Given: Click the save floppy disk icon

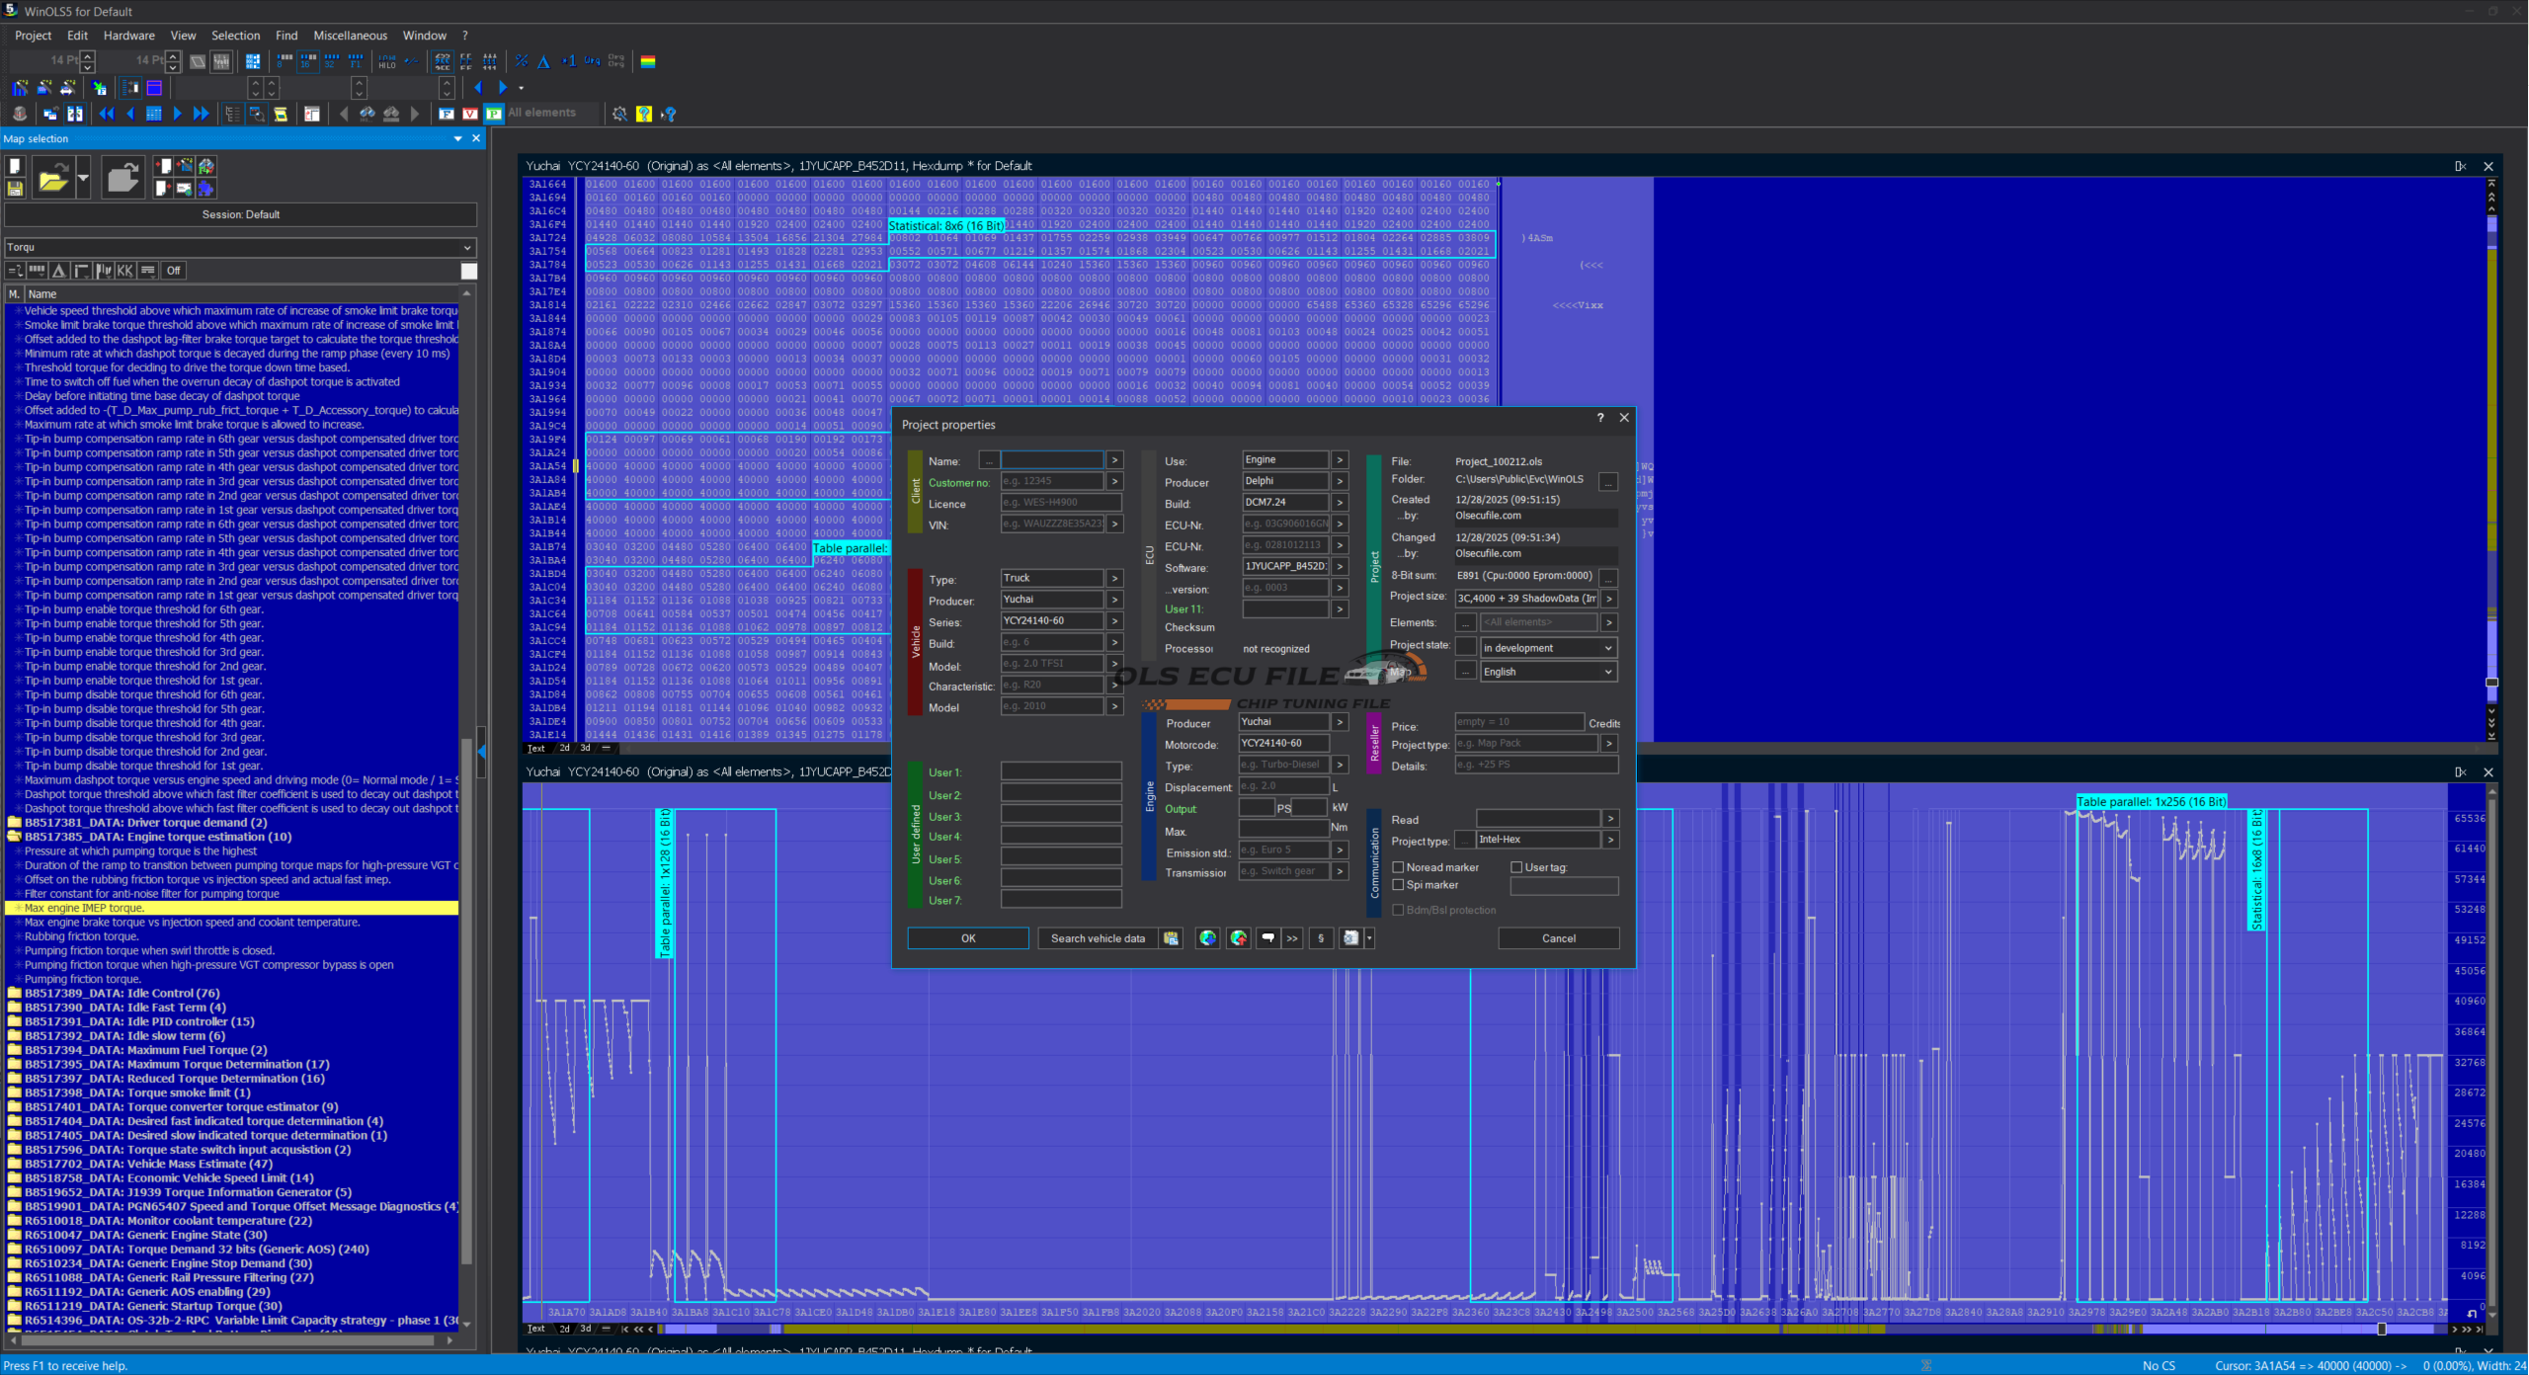Looking at the screenshot, I should coord(15,189).
